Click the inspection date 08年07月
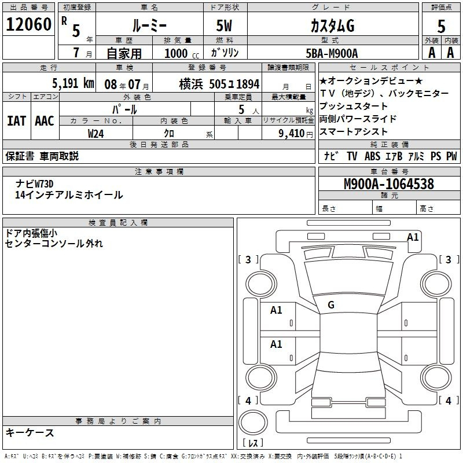This screenshot has width=463, height=463. [x=127, y=84]
